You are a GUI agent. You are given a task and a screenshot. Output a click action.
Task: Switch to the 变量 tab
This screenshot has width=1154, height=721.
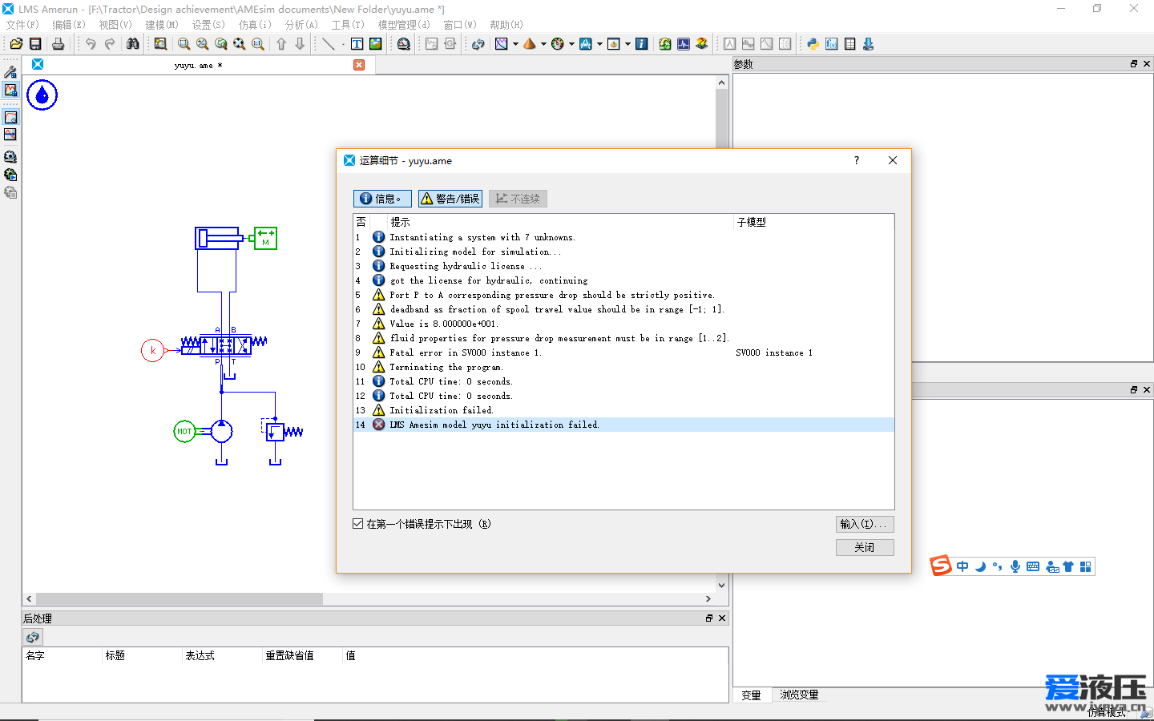752,695
